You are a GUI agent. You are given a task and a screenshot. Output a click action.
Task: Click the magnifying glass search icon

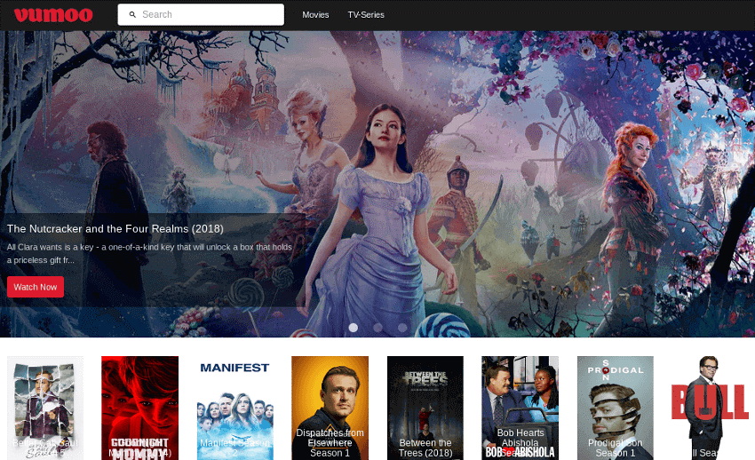(132, 15)
